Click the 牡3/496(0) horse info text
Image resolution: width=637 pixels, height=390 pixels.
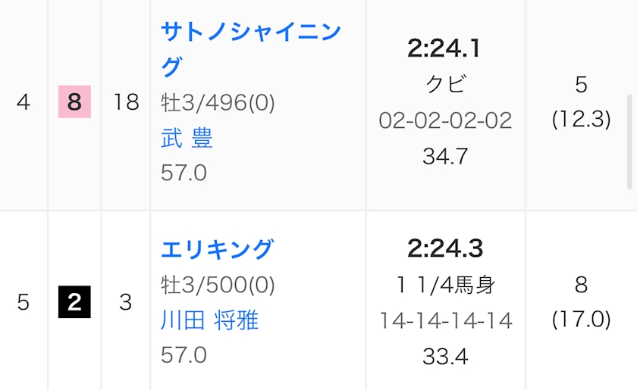(x=218, y=103)
